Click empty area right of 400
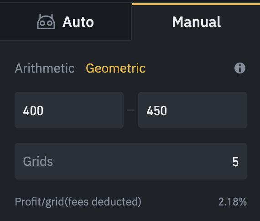Image resolution: width=260 pixels, height=221 pixels. 84,110
